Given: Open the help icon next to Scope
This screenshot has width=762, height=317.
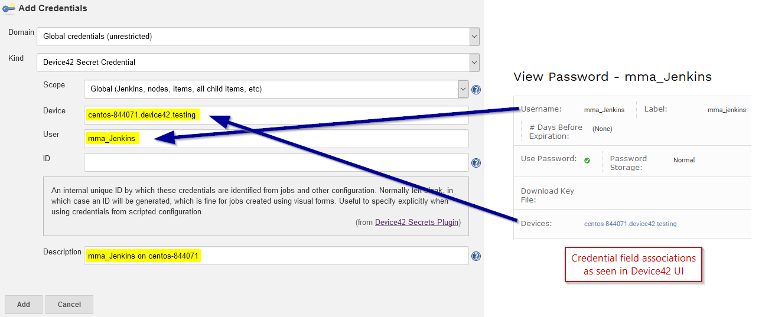Looking at the screenshot, I should (476, 90).
